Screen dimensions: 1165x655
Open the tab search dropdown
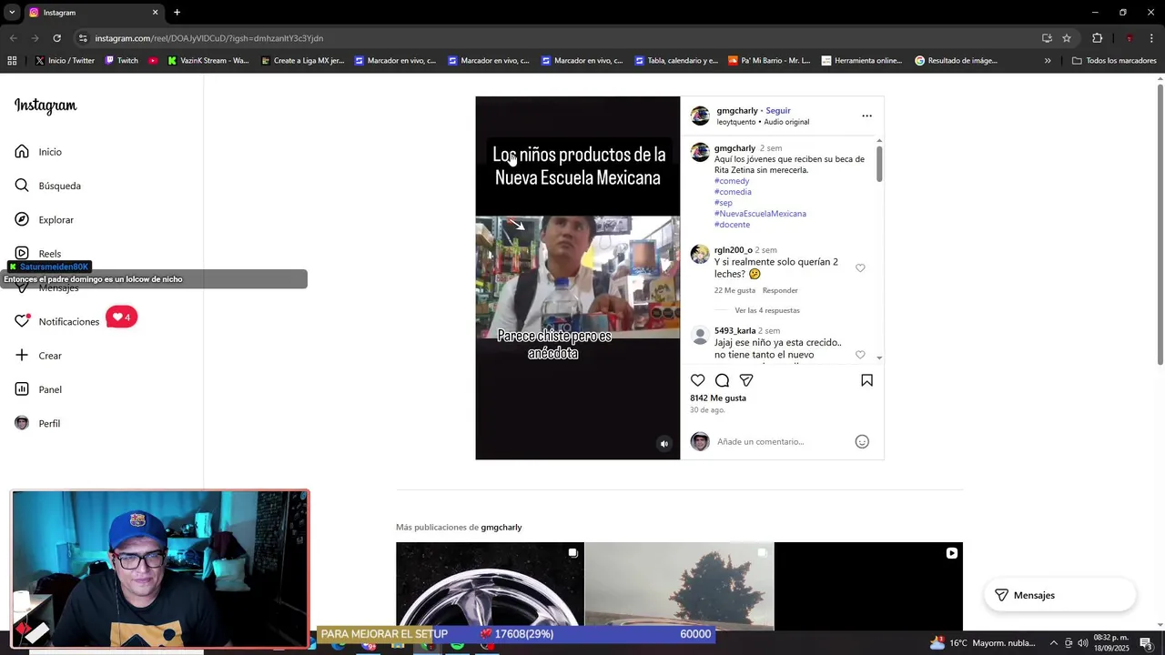[x=12, y=12]
